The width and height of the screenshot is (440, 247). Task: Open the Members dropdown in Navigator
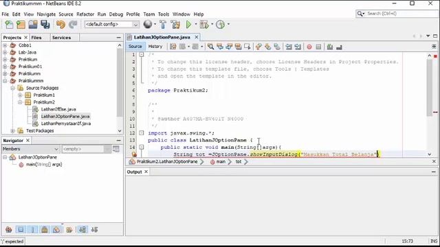(x=30, y=149)
